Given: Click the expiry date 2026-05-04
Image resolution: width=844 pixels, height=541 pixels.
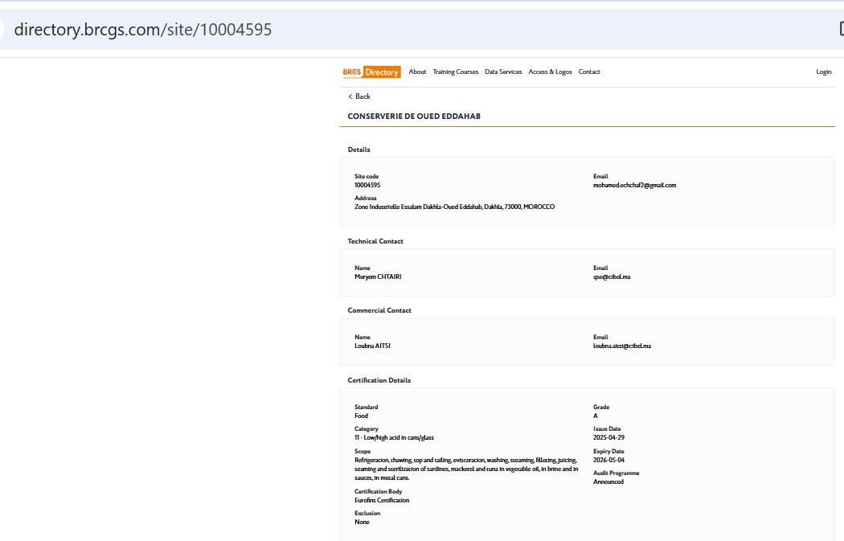Looking at the screenshot, I should coord(608,460).
